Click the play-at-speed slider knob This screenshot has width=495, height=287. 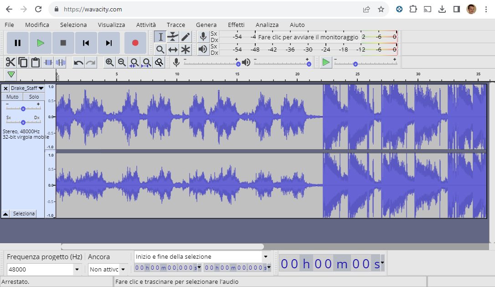tap(356, 64)
